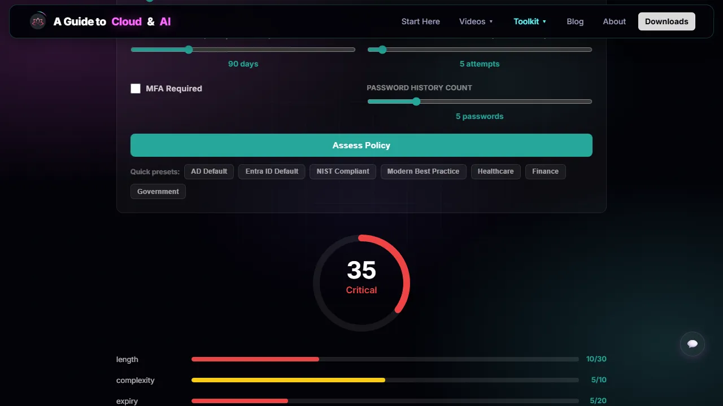Click the 5 attempts lockout slider handle
Screen dimensions: 723x406
tap(382, 50)
